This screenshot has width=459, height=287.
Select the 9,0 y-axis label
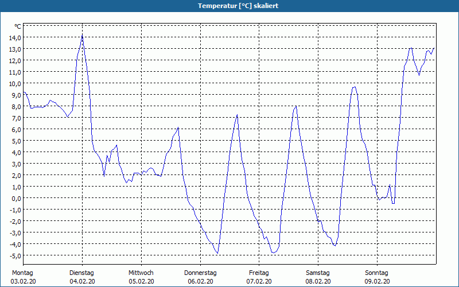tap(17, 95)
